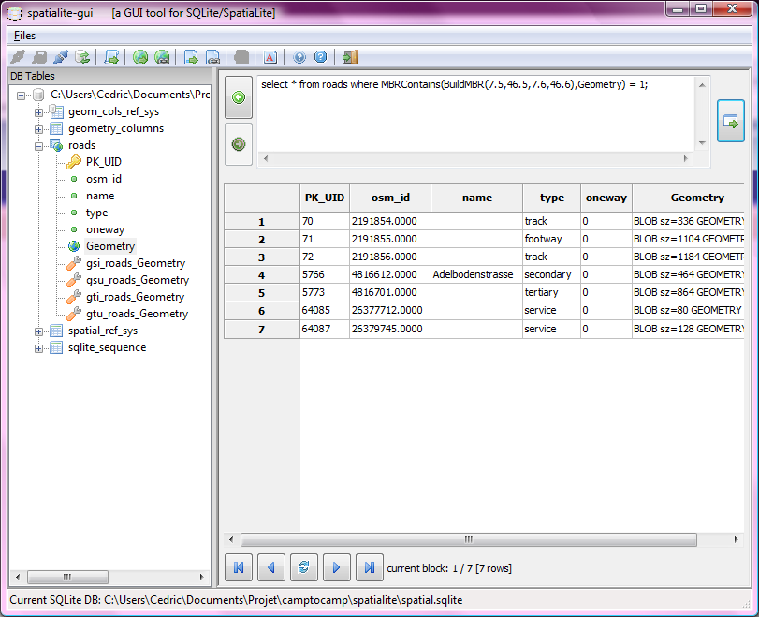Image resolution: width=759 pixels, height=617 pixels.
Task: Click results scrollbar right arrow
Action: coord(736,539)
